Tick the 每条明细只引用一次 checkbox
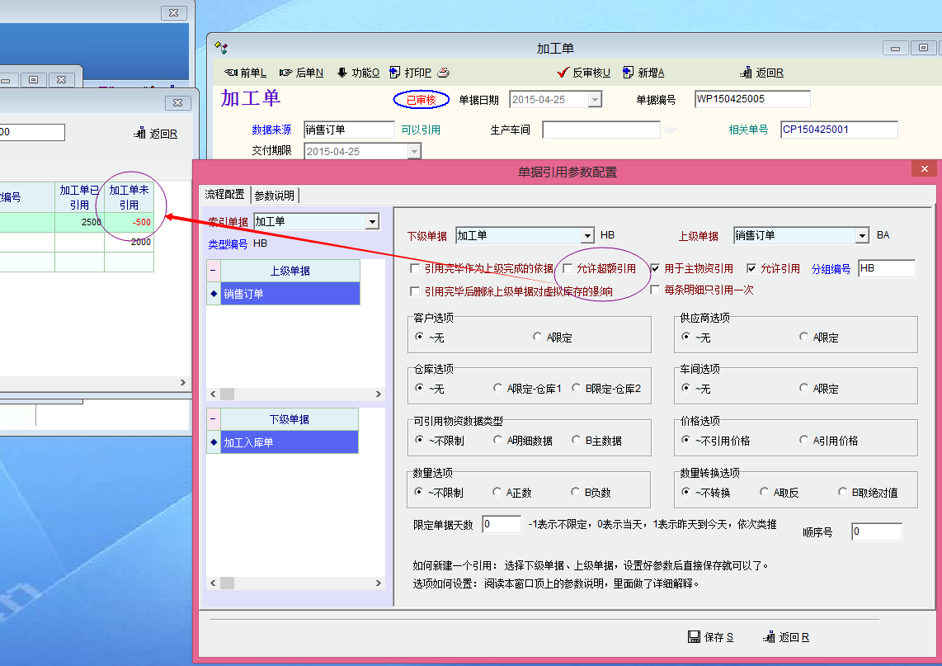942x666 pixels. [655, 290]
